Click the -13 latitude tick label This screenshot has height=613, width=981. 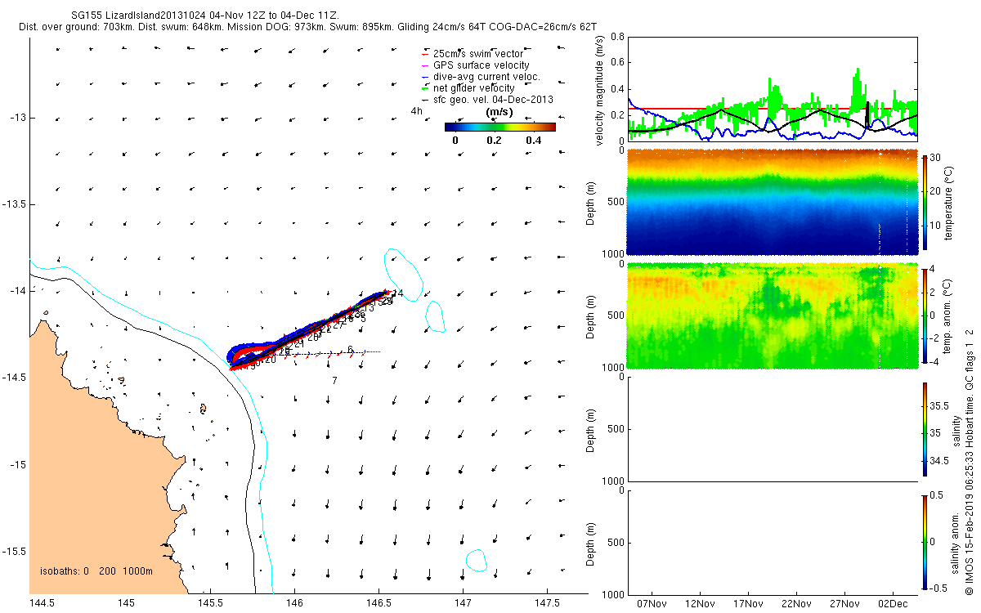pos(18,118)
